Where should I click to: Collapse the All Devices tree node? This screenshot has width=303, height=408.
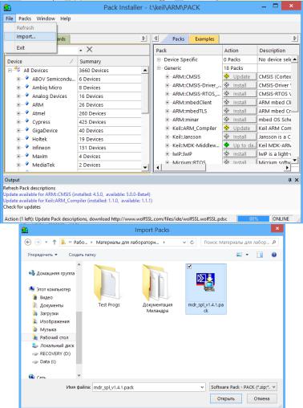pyautogui.click(x=10, y=71)
